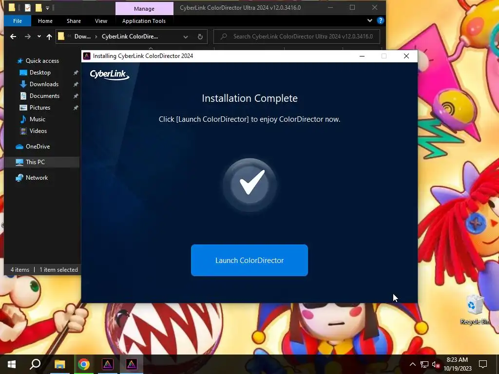499x374 pixels.
Task: Close the ColorDirector installer window
Action: (x=406, y=56)
